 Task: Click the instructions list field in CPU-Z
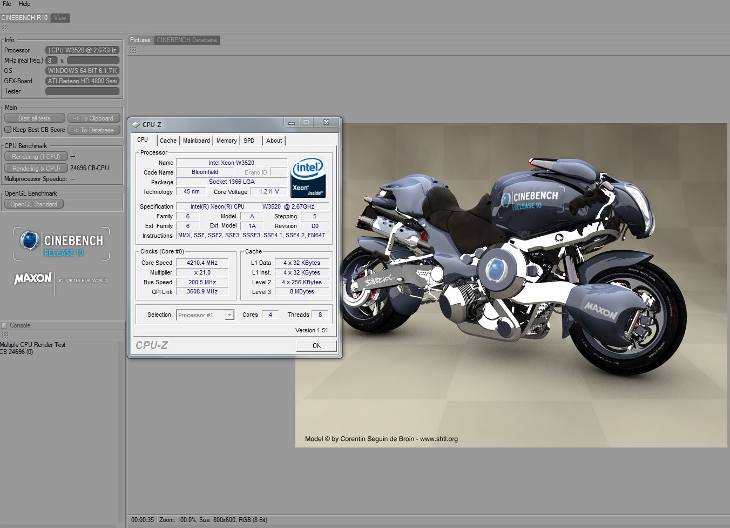[x=253, y=235]
